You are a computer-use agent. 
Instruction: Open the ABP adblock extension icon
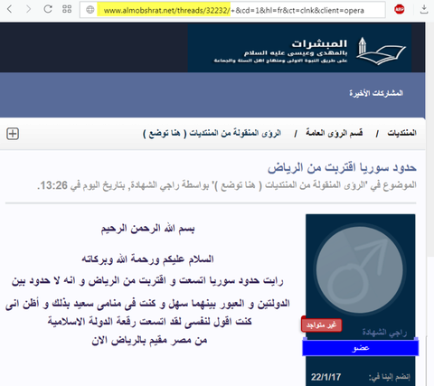[x=400, y=9]
